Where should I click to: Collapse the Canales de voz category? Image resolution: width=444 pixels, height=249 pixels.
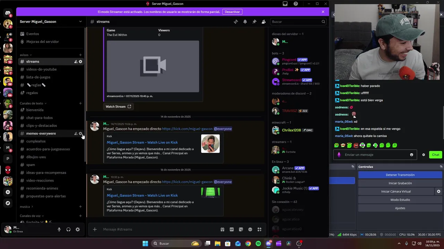[32, 216]
